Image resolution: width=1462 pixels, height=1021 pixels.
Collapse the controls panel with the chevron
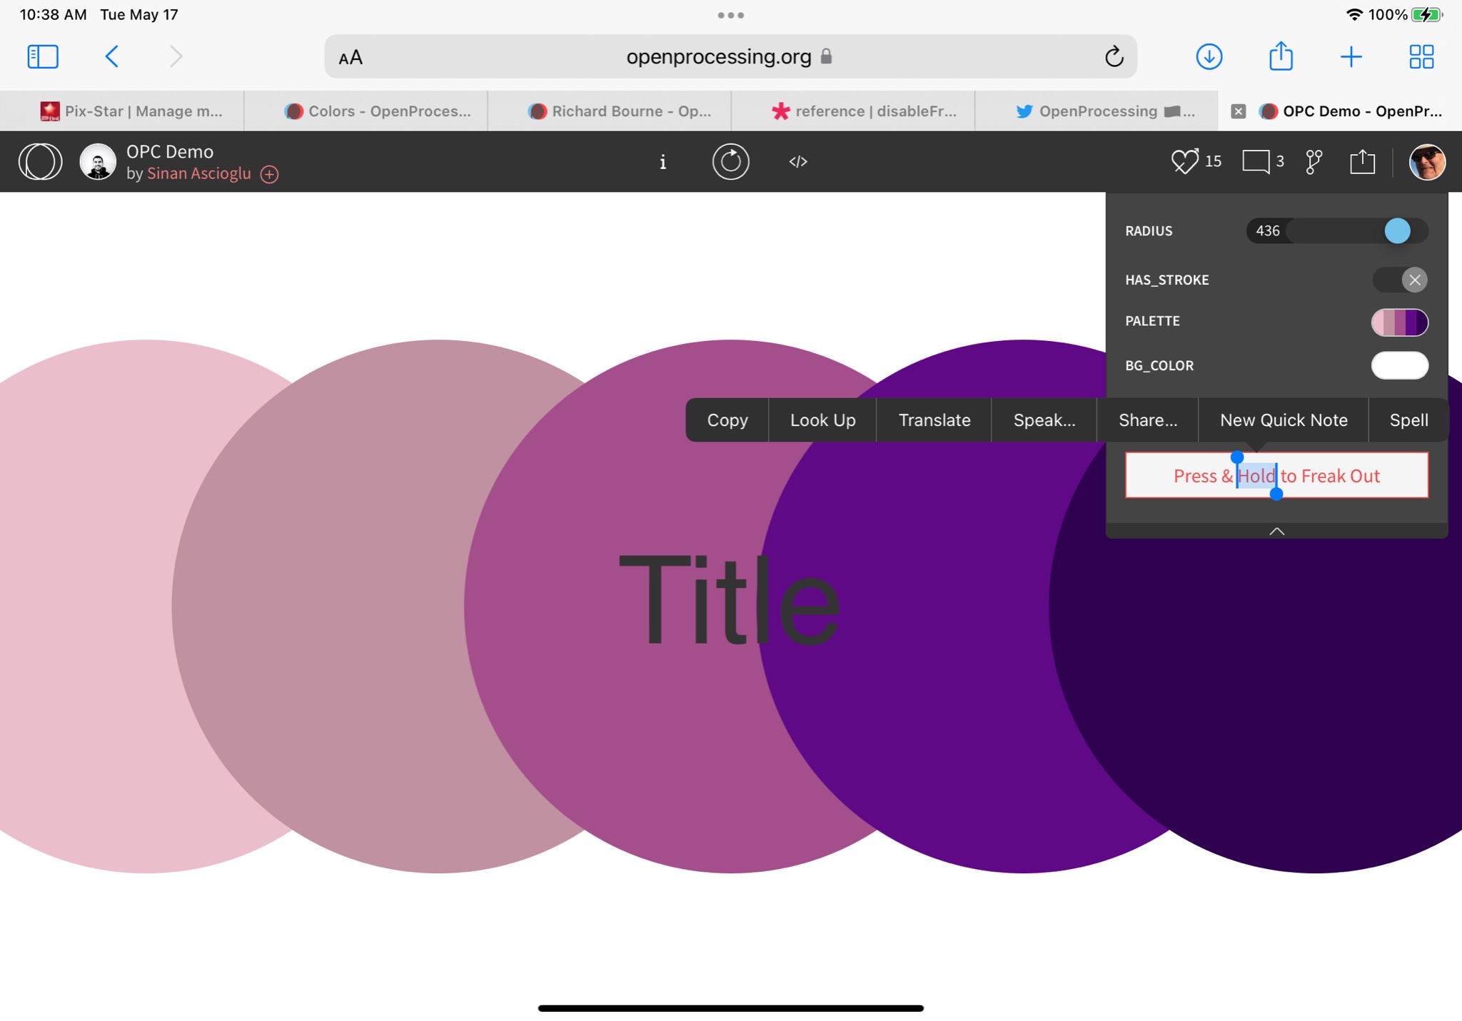pyautogui.click(x=1277, y=530)
